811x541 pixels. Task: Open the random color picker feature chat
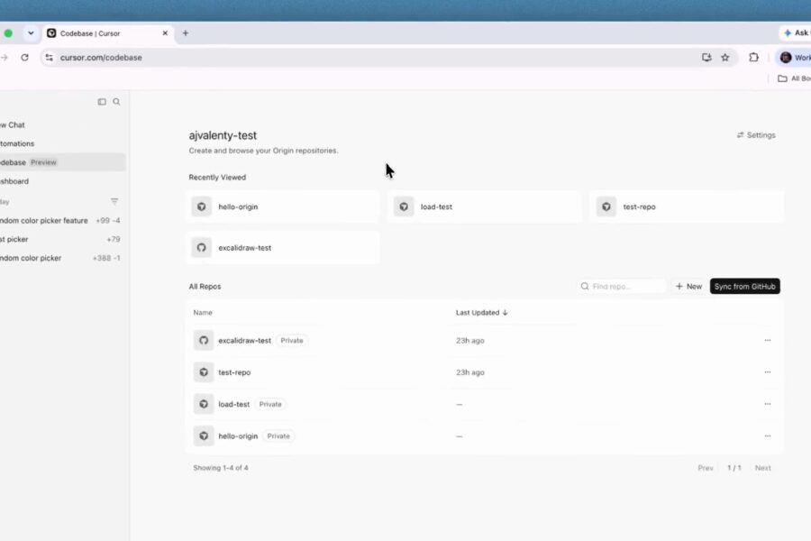point(62,221)
